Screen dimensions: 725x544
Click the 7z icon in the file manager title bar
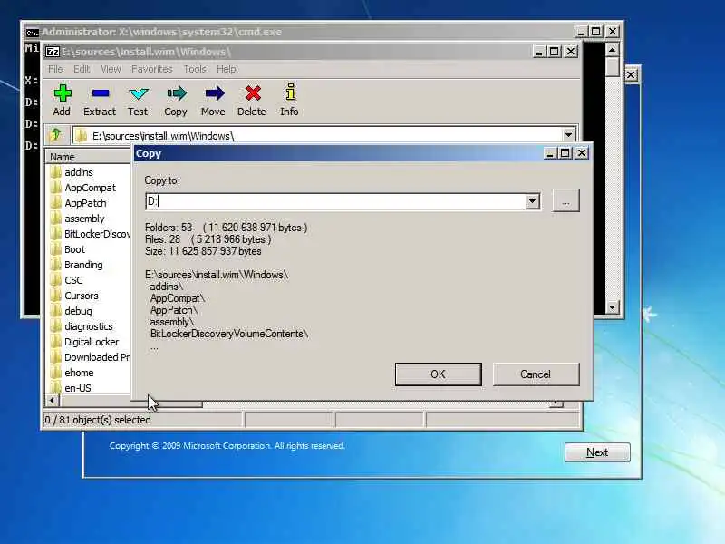click(53, 52)
